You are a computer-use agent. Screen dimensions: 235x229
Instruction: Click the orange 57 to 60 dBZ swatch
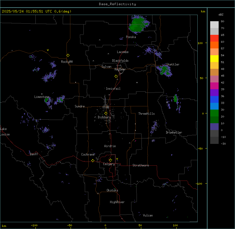click(214, 45)
